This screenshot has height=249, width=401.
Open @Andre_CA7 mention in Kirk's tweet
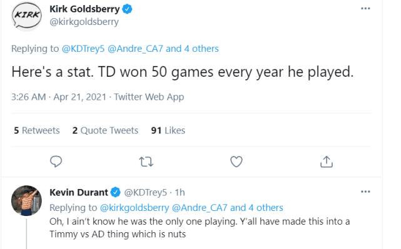point(135,49)
